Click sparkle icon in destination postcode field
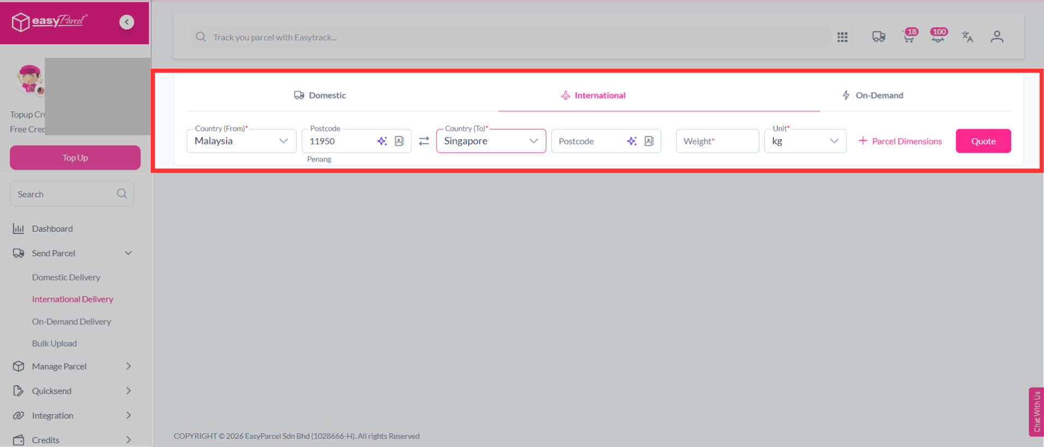1044x447 pixels. click(632, 141)
